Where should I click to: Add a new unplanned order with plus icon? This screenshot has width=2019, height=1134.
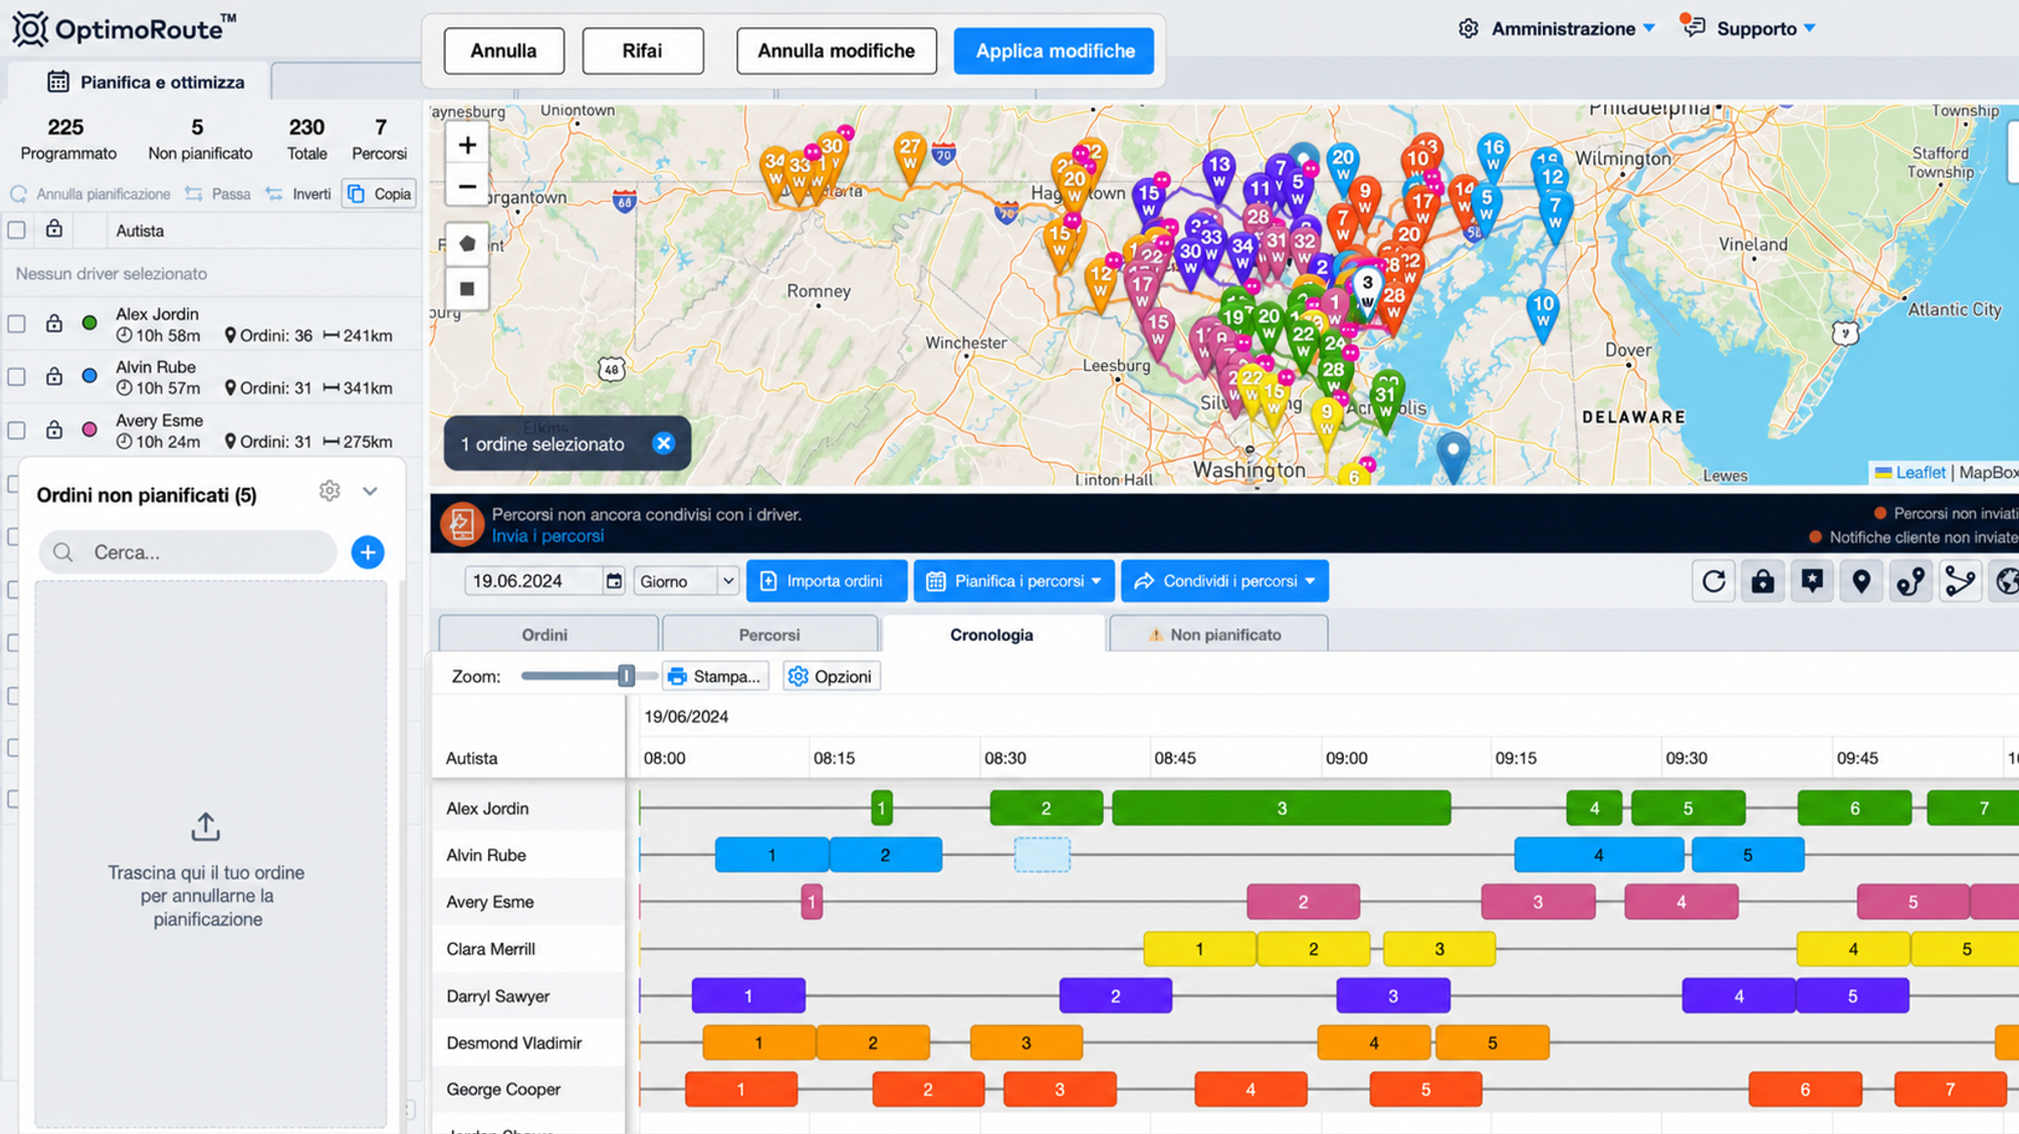(368, 552)
